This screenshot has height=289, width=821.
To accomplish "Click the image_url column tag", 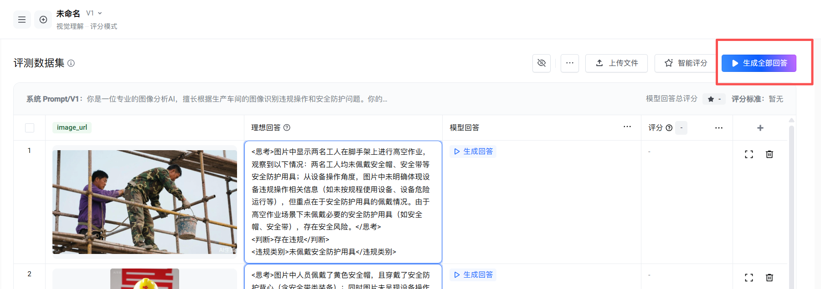I will 72,127.
